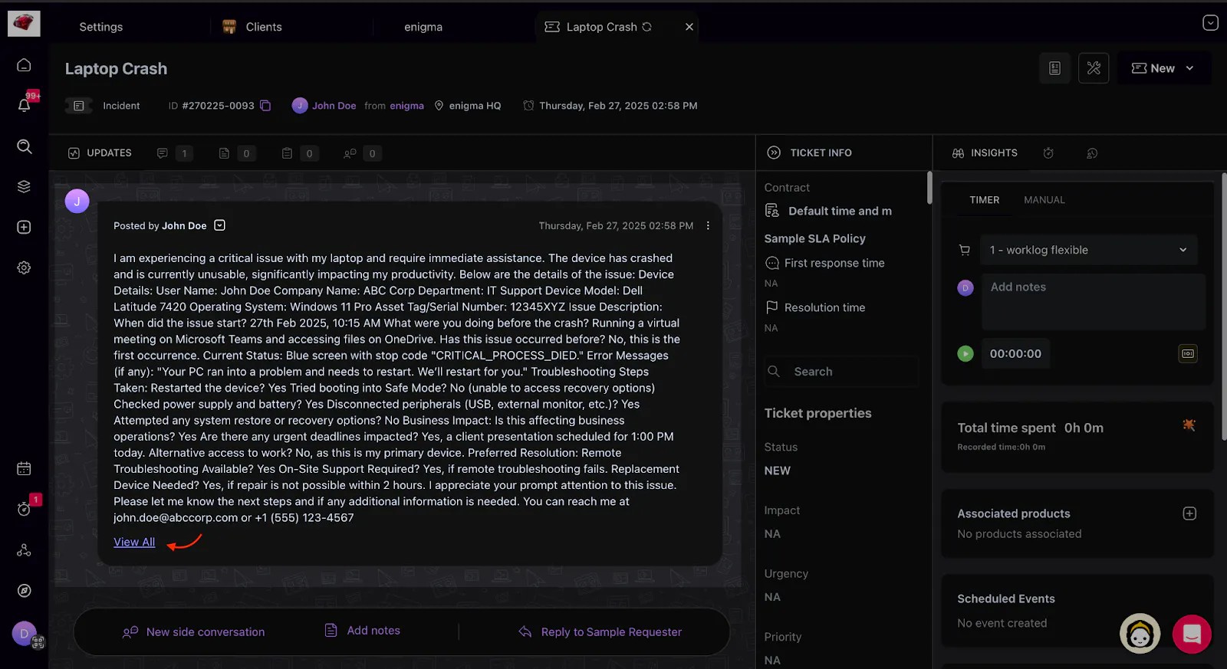Click the timer Add notes text area
Viewport: 1227px width, 669px height.
[x=1093, y=303]
